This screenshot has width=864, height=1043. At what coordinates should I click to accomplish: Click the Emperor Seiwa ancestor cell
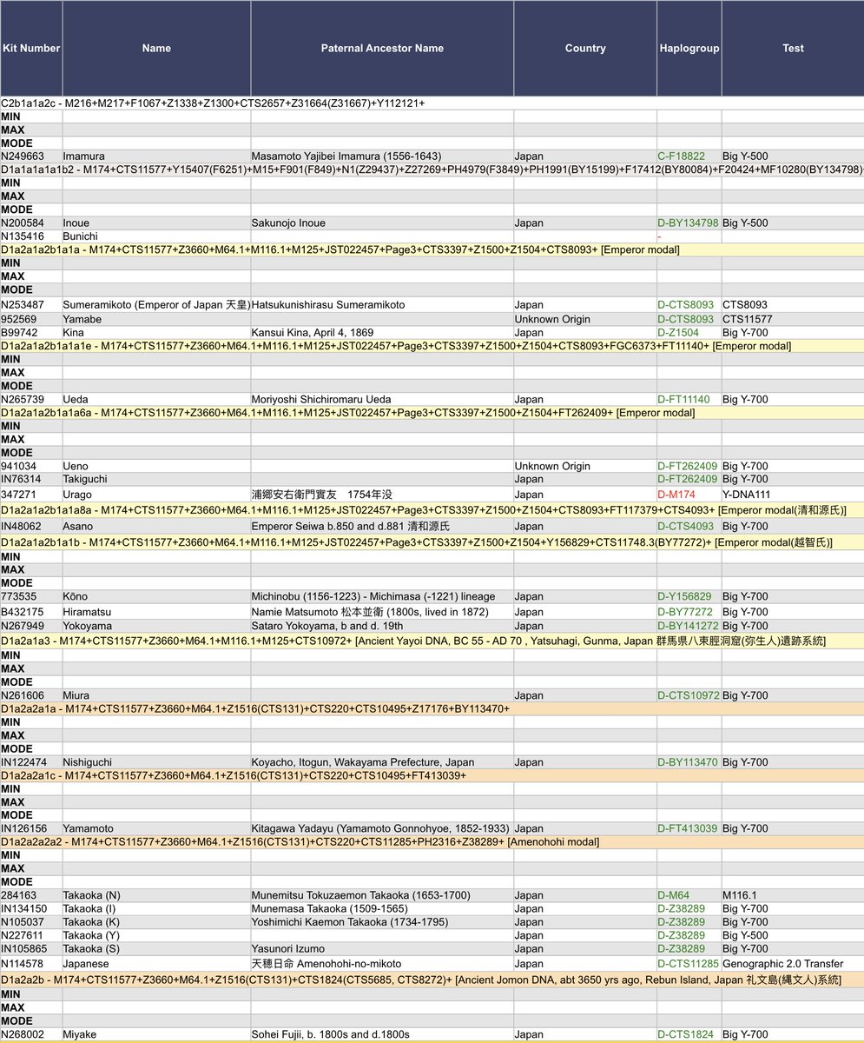[x=382, y=527]
